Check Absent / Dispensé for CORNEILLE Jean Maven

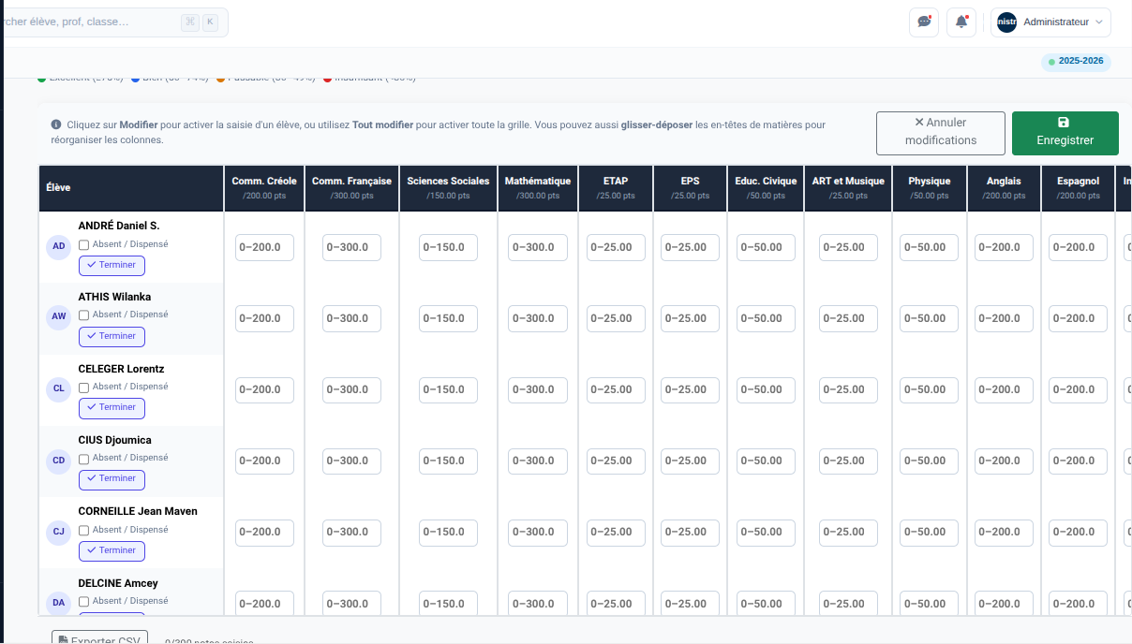[83, 530]
